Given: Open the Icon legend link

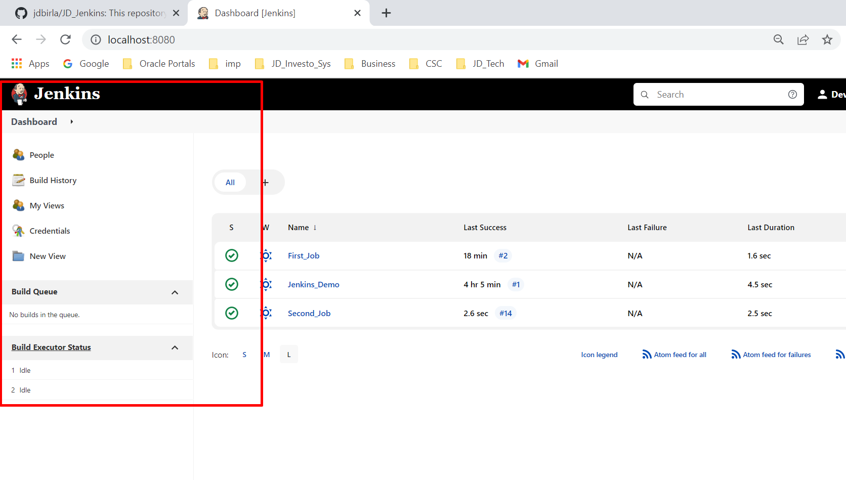Looking at the screenshot, I should pyautogui.click(x=599, y=355).
